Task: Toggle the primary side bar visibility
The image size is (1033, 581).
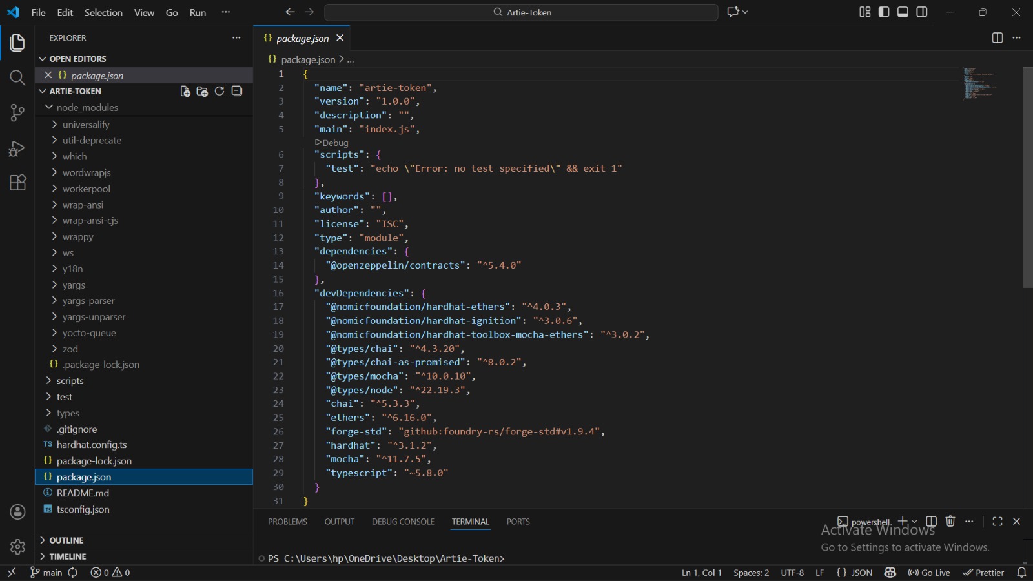Action: click(x=884, y=12)
